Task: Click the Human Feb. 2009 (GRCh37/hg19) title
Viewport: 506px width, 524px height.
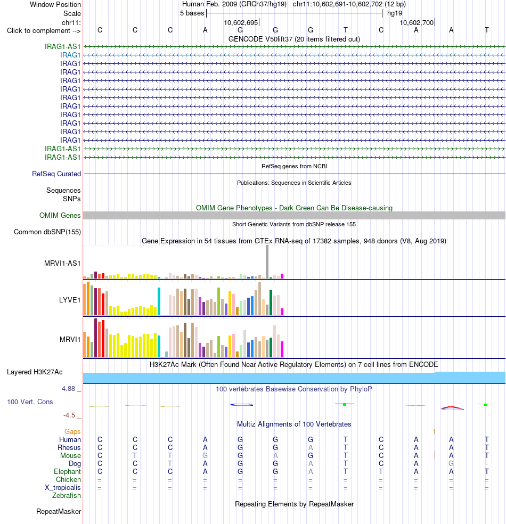Action: pyautogui.click(x=234, y=4)
